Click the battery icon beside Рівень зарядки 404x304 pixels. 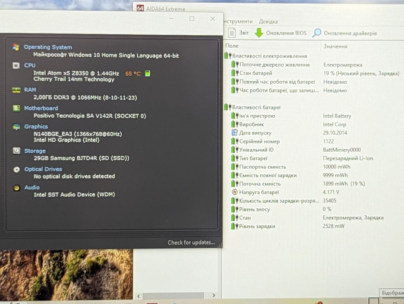pyautogui.click(x=235, y=226)
